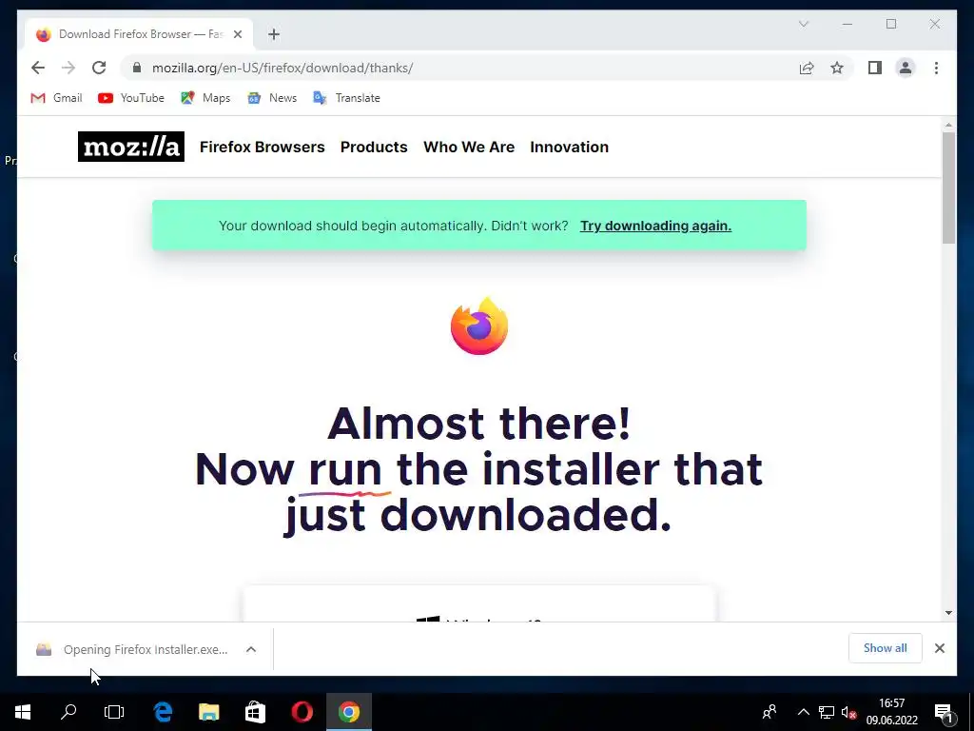Open the tab search chevron
Viewport: 974px width, 731px height.
point(803,24)
